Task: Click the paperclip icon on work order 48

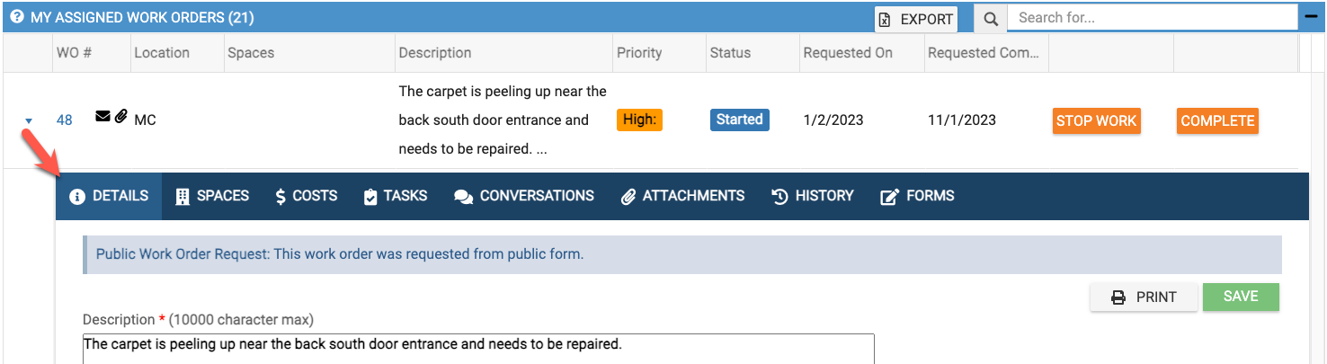Action: [121, 117]
